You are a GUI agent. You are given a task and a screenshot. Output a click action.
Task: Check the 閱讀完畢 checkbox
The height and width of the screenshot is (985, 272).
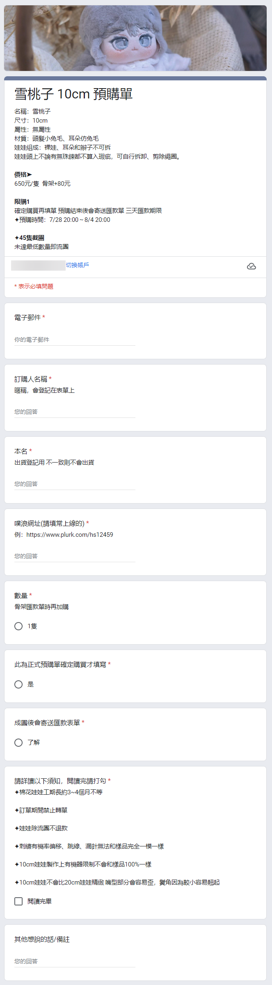[18, 901]
